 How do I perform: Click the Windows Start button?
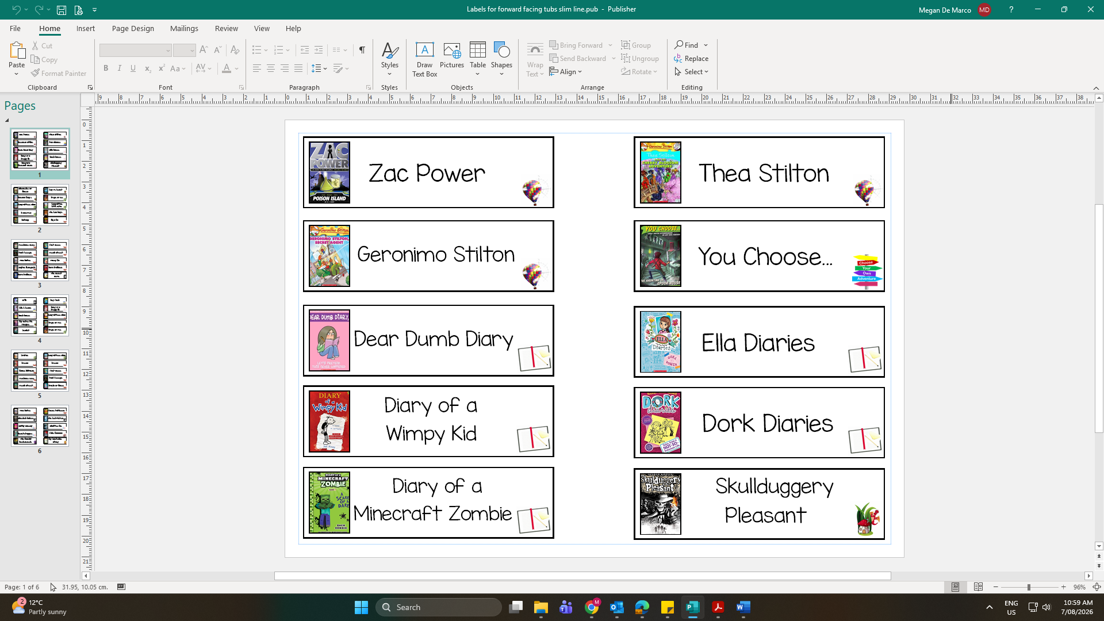click(x=361, y=607)
